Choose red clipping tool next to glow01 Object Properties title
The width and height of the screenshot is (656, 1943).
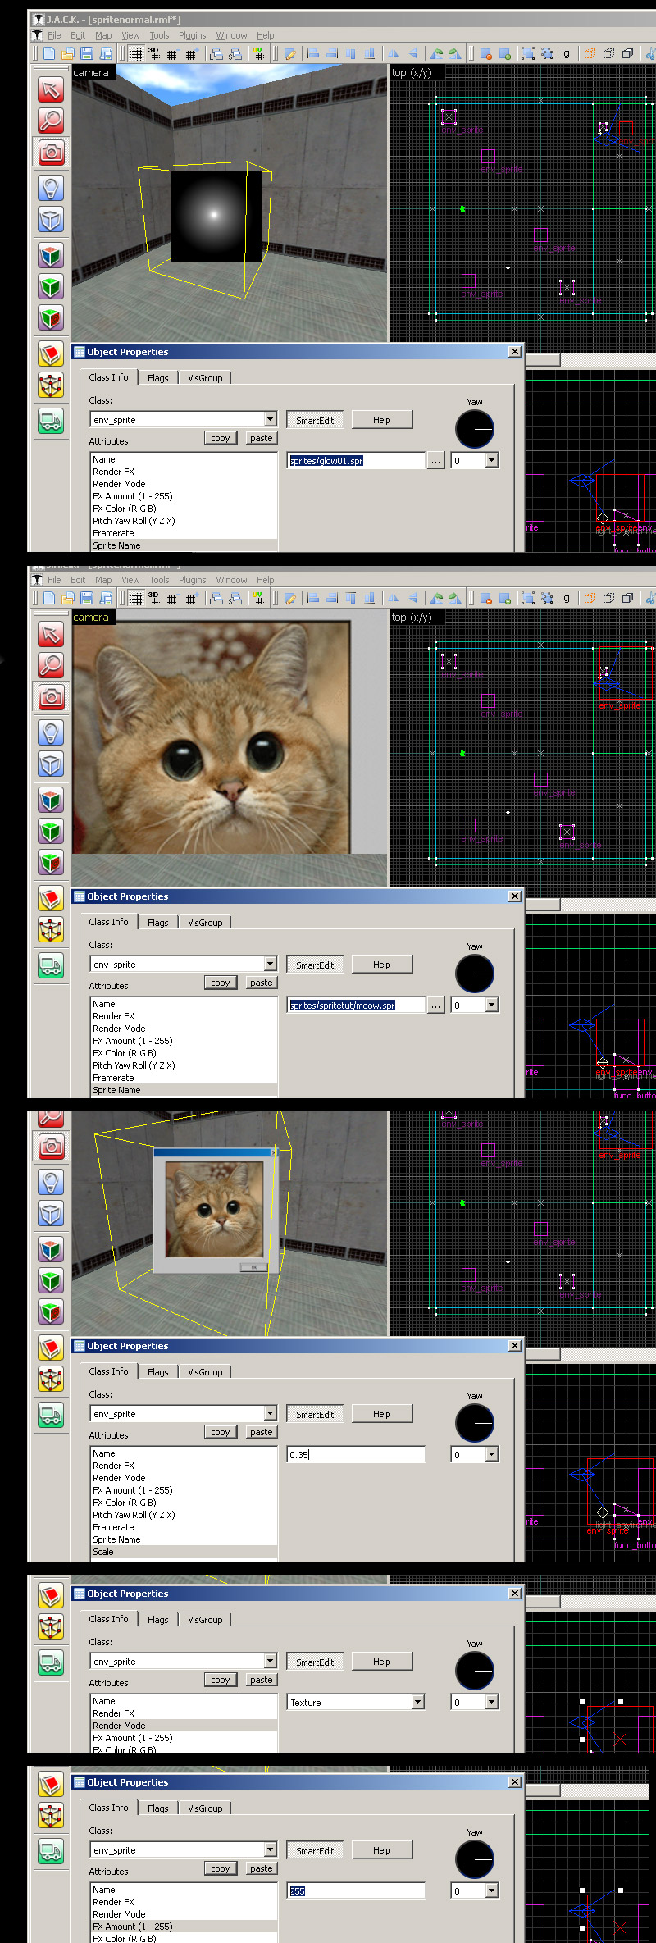coord(51,354)
